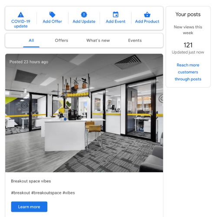This screenshot has height=217, width=213.
Task: Click the Add Product shopping basket icon
Action: point(147,15)
